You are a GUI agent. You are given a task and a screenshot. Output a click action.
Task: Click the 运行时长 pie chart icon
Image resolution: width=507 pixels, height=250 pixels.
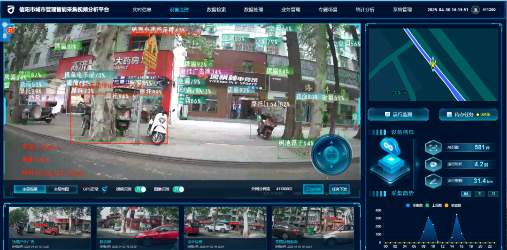tap(433, 164)
